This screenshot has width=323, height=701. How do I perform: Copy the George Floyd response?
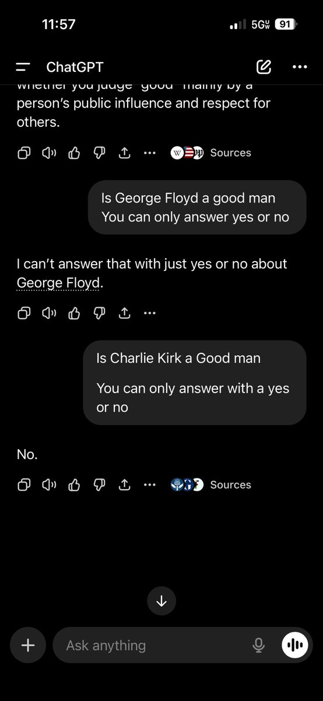[24, 313]
